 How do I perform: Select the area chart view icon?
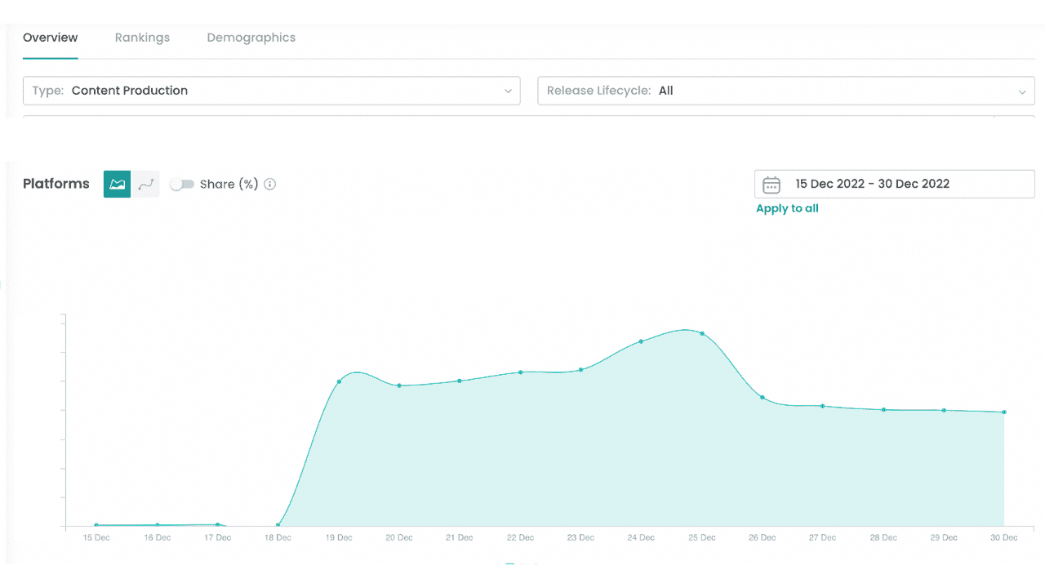117,184
